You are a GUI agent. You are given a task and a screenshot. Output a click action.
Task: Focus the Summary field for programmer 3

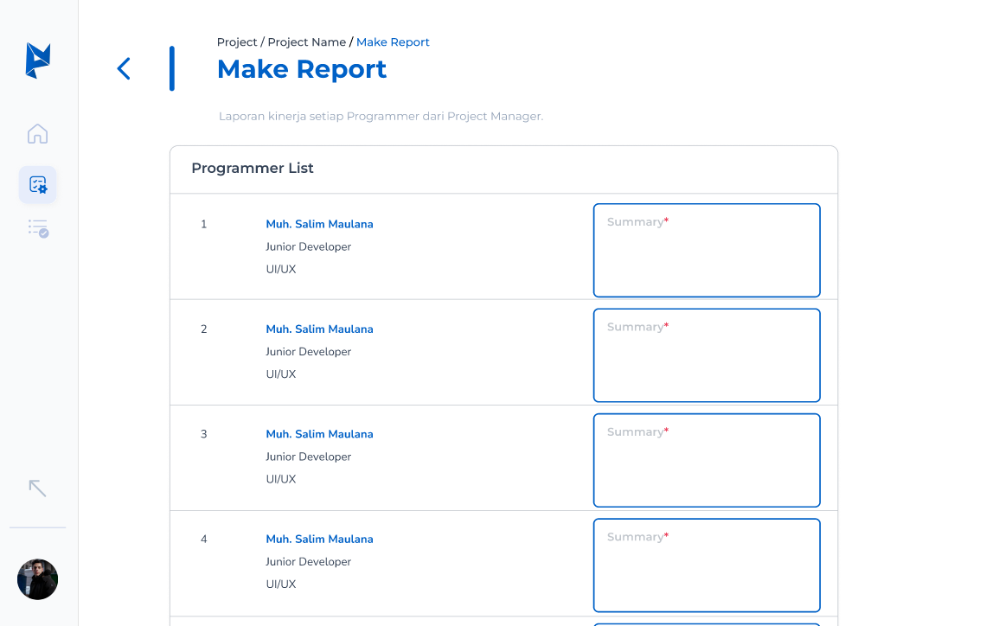click(707, 461)
